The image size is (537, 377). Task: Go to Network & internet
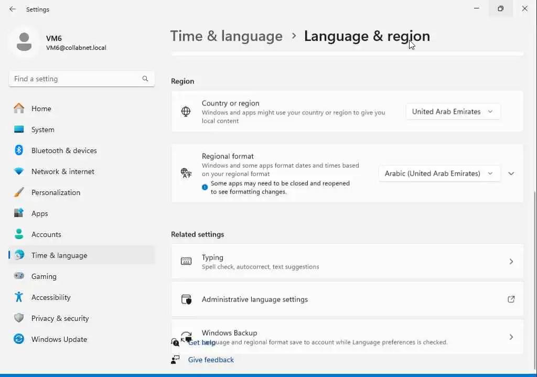81,171
